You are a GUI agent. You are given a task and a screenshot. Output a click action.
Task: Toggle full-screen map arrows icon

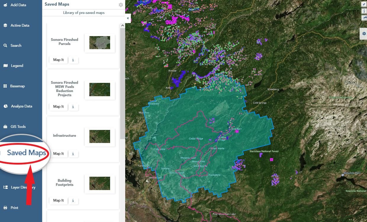(364, 4)
